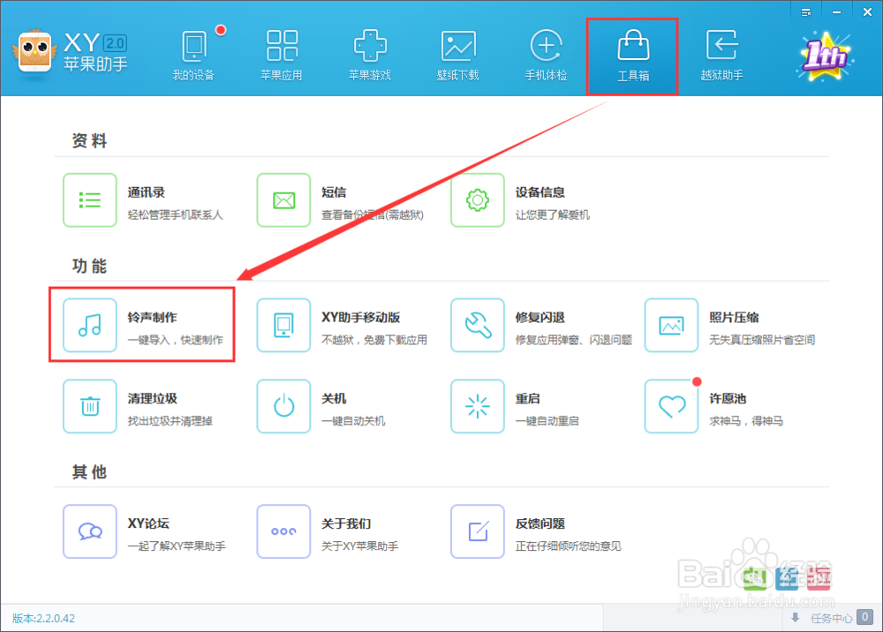Open the 修复闪退 wrench icon
This screenshot has width=883, height=632.
[x=478, y=326]
